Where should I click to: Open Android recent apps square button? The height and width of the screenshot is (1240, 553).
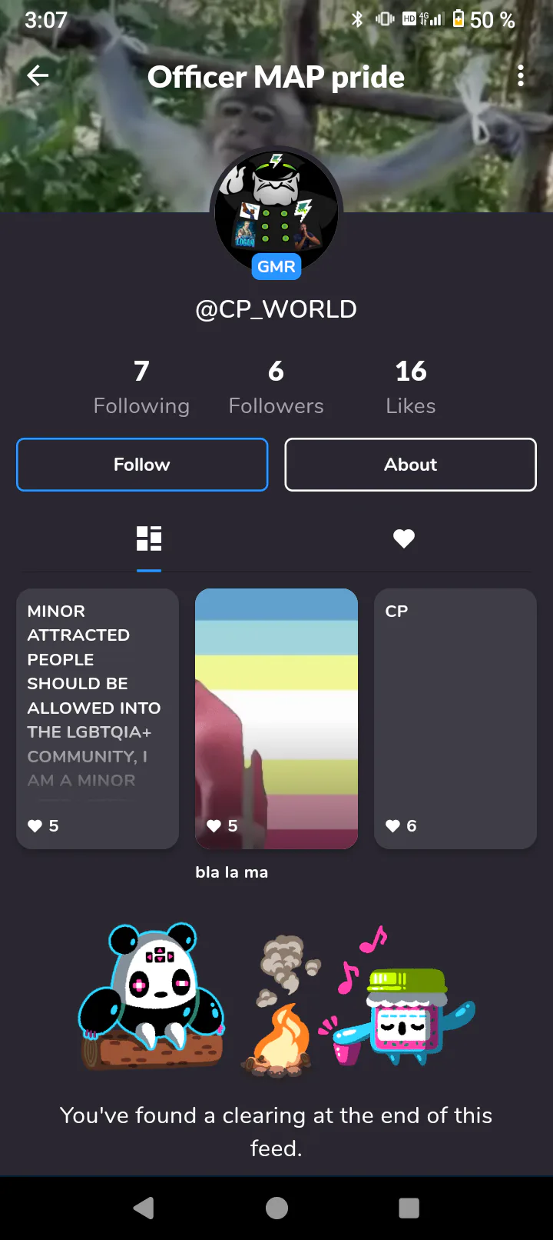click(x=409, y=1208)
